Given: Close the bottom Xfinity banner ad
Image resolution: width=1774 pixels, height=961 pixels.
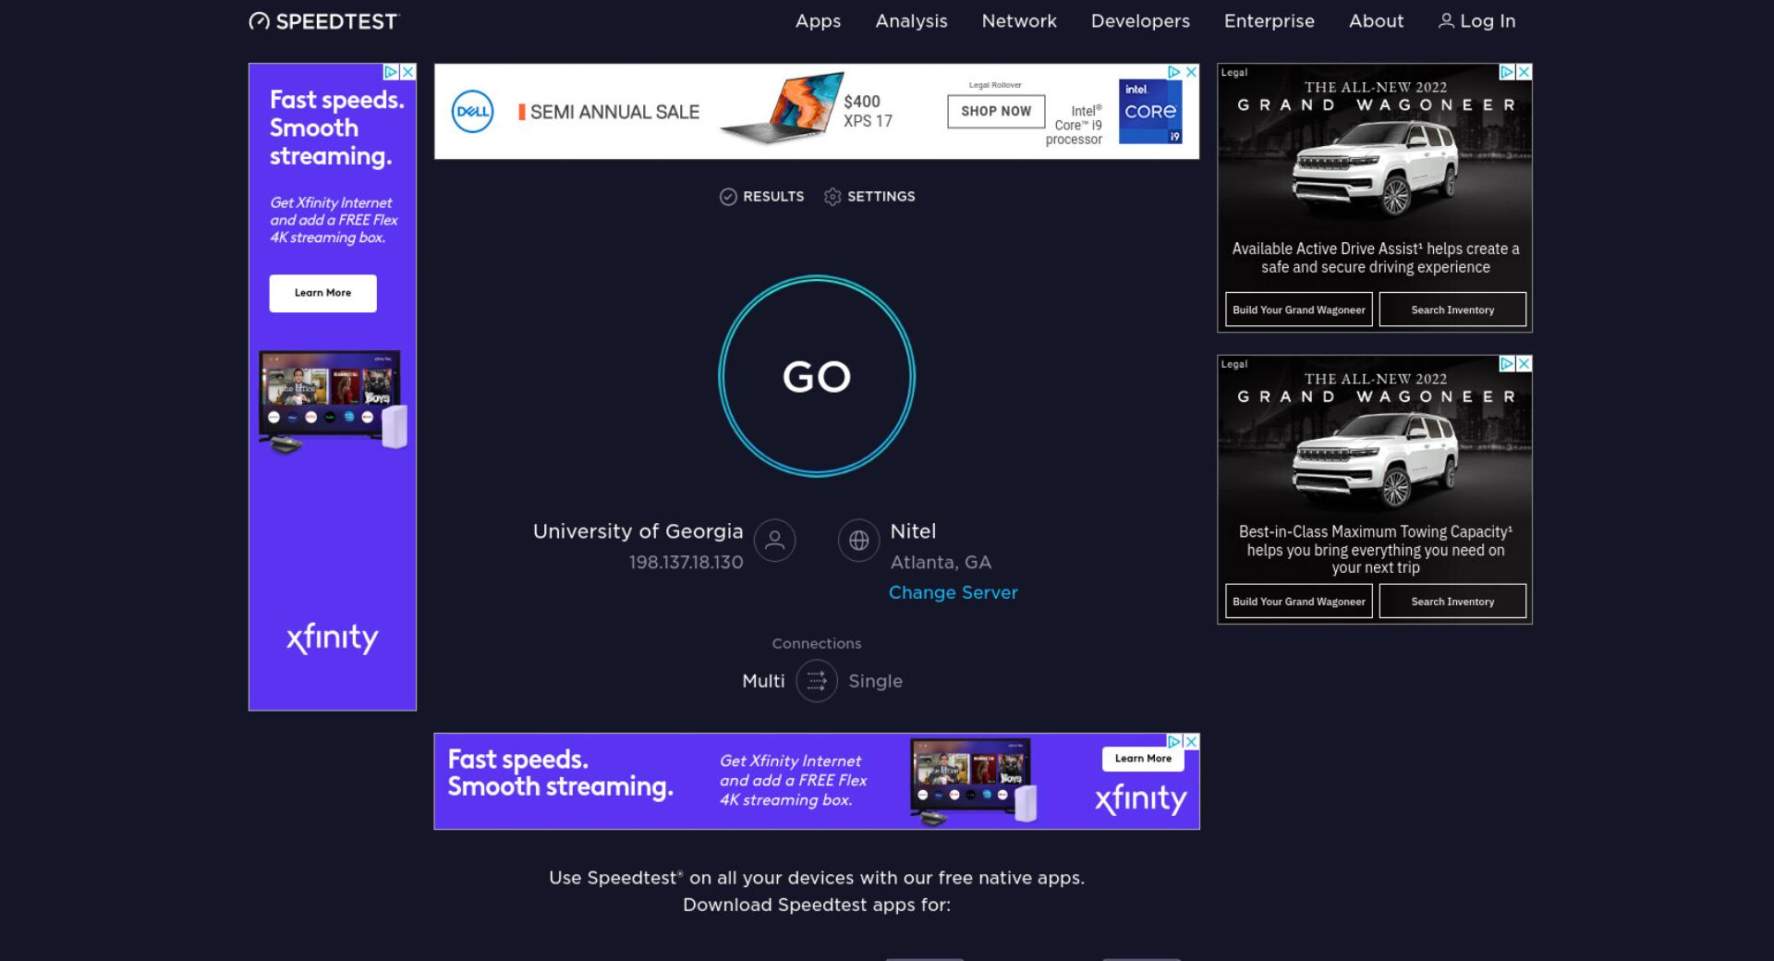Looking at the screenshot, I should point(1192,741).
